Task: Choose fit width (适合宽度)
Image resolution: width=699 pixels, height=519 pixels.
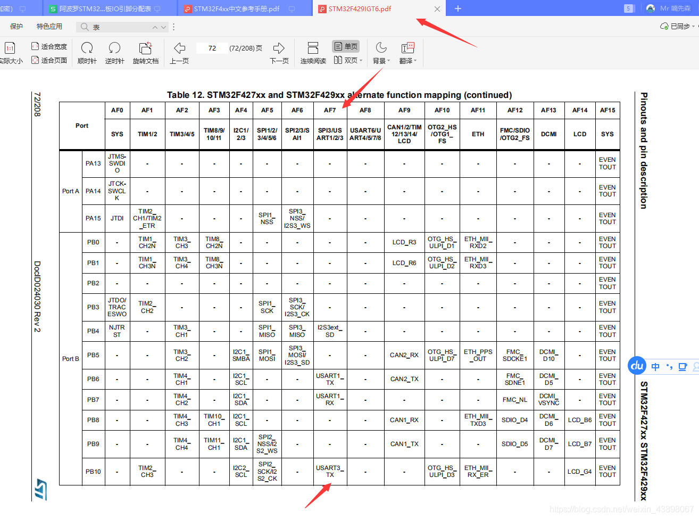Action: pos(49,46)
